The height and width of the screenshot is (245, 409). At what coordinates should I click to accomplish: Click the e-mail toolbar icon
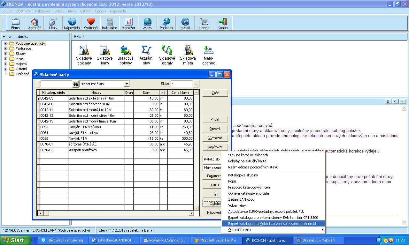pyautogui.click(x=185, y=24)
